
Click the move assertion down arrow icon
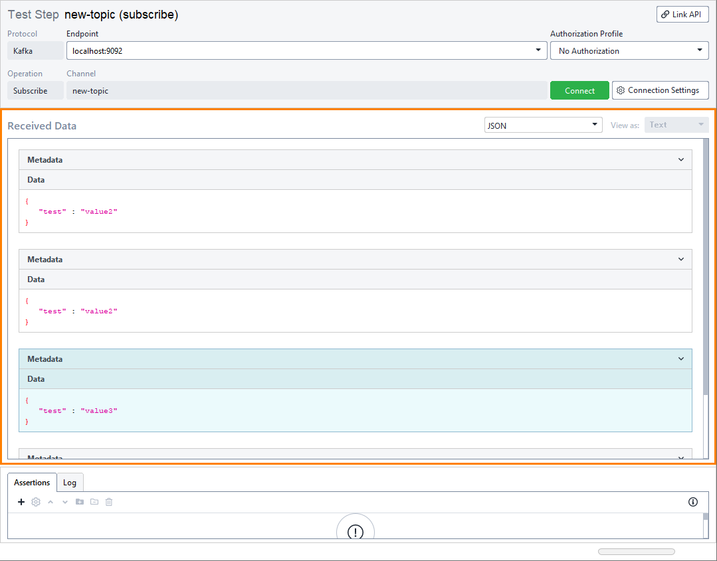[64, 501]
